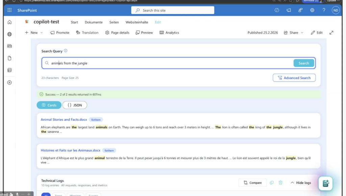Viewport: 346px width, 196px height.
Task: Delete logs with the trash icon
Action: [280, 183]
